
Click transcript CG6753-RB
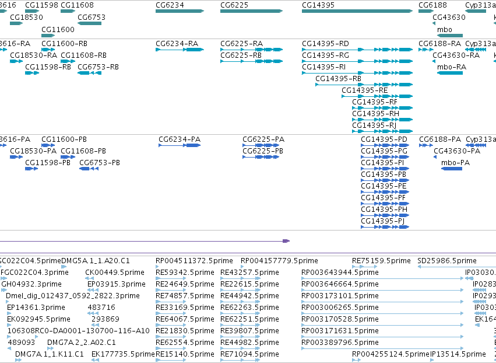coord(90,73)
